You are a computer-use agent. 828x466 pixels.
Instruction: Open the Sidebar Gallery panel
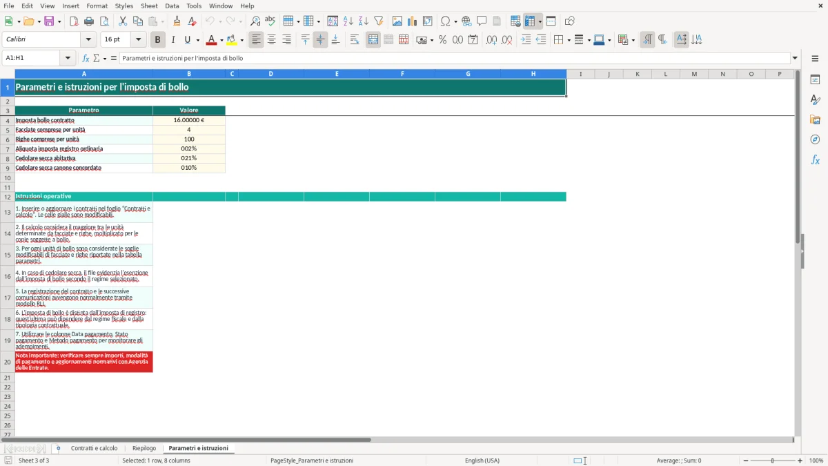[815, 119]
